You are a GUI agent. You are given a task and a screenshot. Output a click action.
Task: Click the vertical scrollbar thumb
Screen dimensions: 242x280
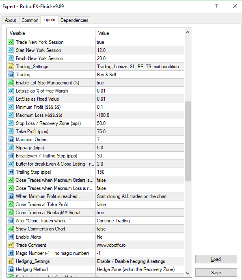tap(188, 141)
